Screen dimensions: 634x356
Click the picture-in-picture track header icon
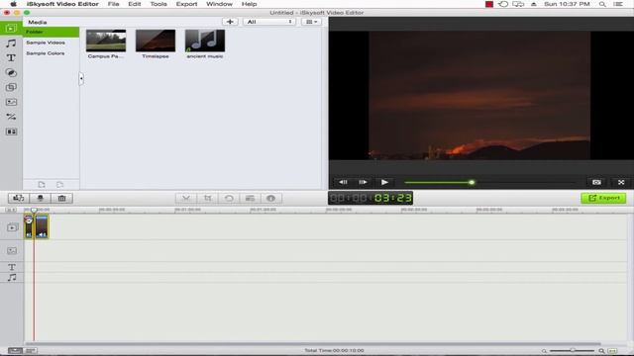point(12,250)
